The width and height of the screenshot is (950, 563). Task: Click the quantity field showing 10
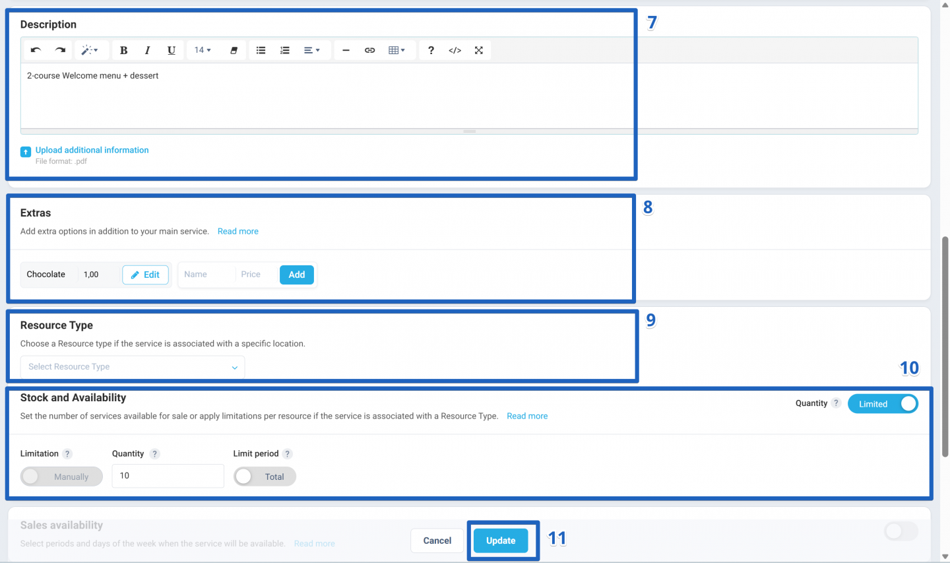[168, 476]
